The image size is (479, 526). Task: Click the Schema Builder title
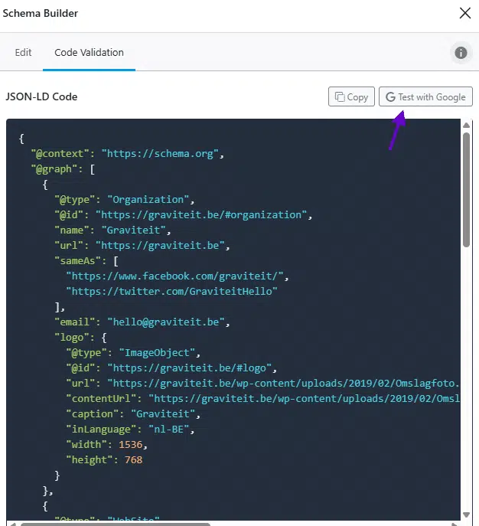tap(41, 14)
